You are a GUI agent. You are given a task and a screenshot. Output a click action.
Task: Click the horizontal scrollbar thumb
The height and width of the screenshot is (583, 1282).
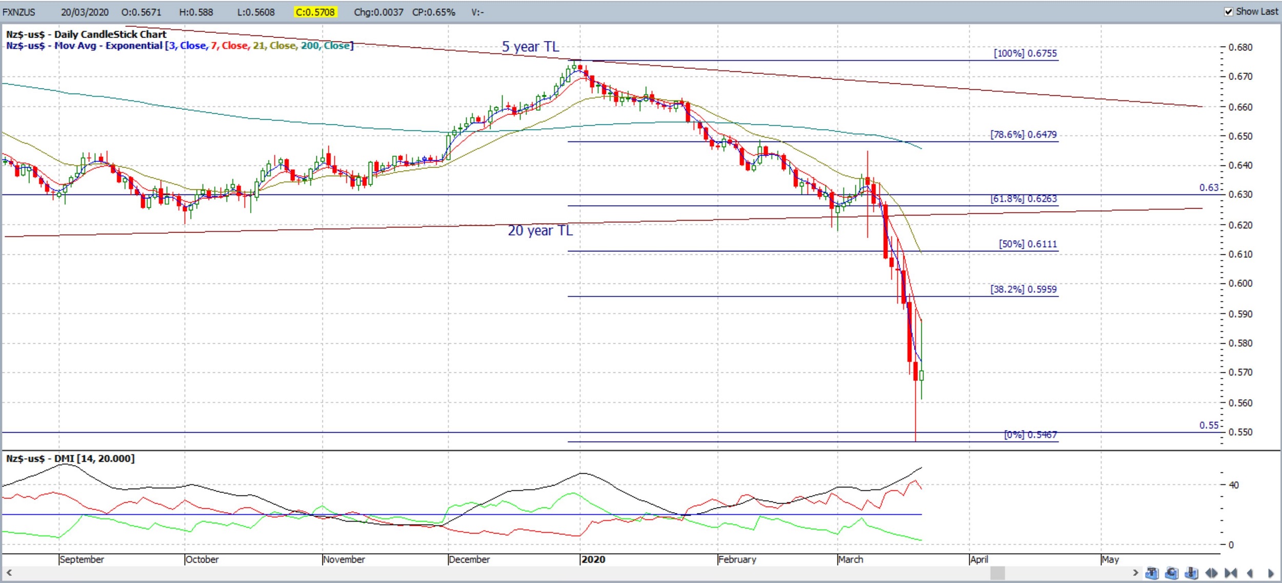coord(997,572)
